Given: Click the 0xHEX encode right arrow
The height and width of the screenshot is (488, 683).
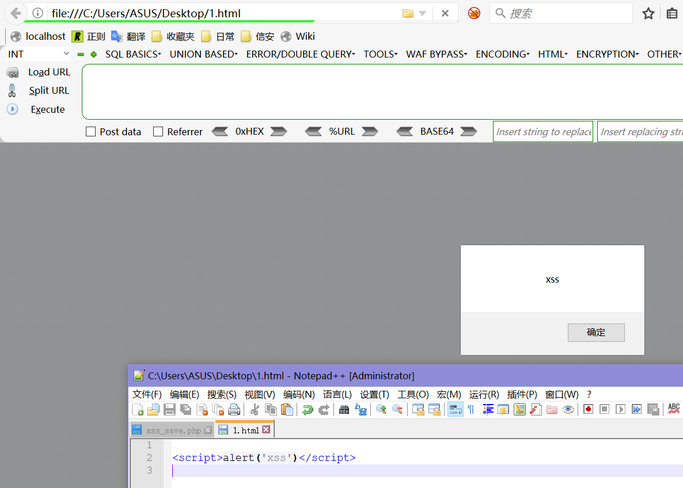Looking at the screenshot, I should coord(278,131).
